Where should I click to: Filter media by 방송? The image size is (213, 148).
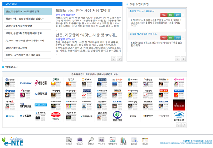pos(116,74)
